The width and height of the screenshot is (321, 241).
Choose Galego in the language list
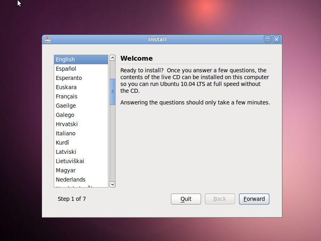65,115
